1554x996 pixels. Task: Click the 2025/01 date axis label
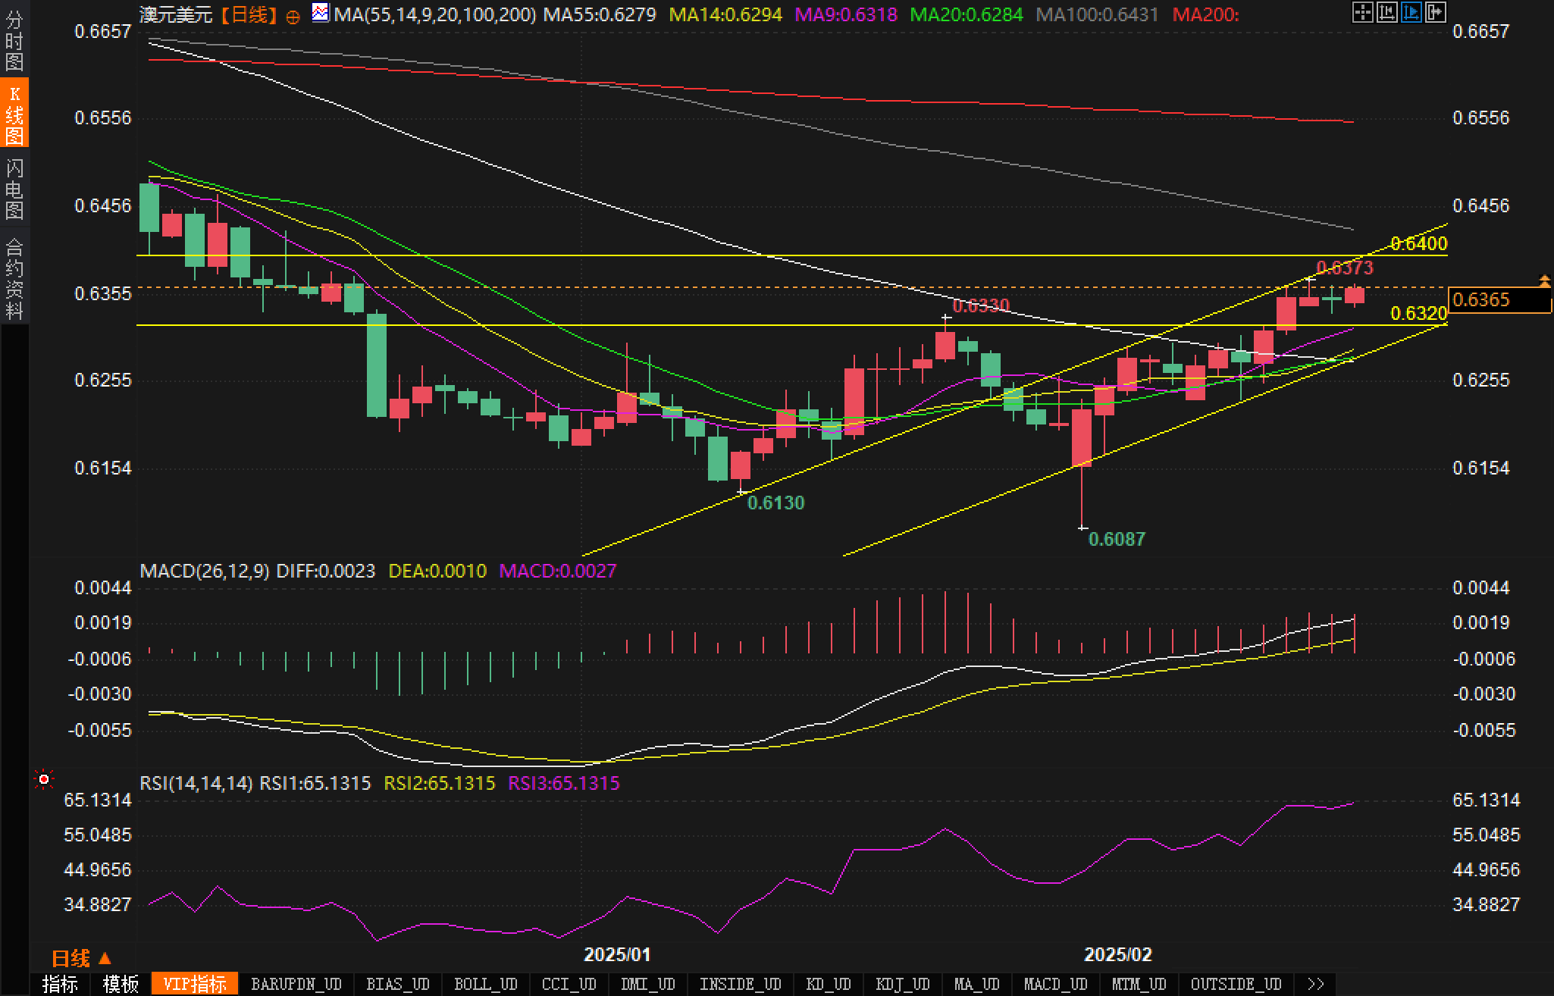coord(617,954)
